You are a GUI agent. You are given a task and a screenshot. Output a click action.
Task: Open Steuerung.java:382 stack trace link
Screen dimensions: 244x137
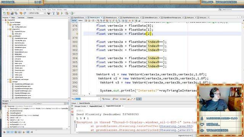point(176,126)
